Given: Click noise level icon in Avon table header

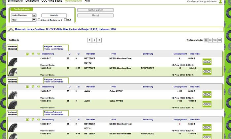Looking at the screenshot, I should point(38,87).
